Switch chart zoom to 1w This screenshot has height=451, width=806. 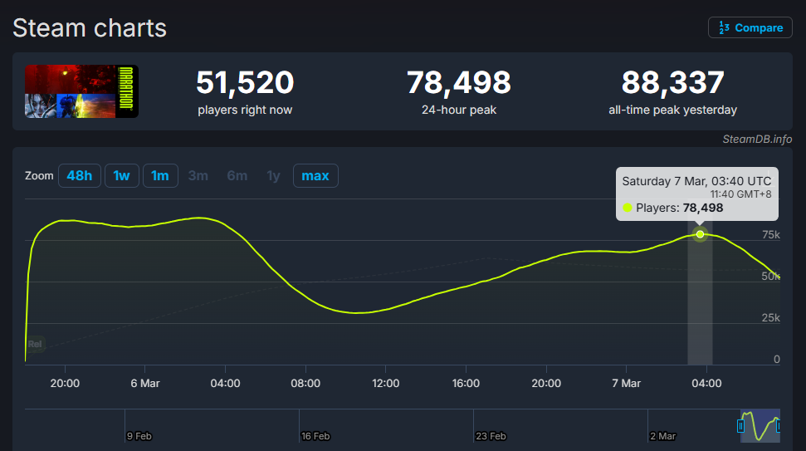(x=121, y=176)
